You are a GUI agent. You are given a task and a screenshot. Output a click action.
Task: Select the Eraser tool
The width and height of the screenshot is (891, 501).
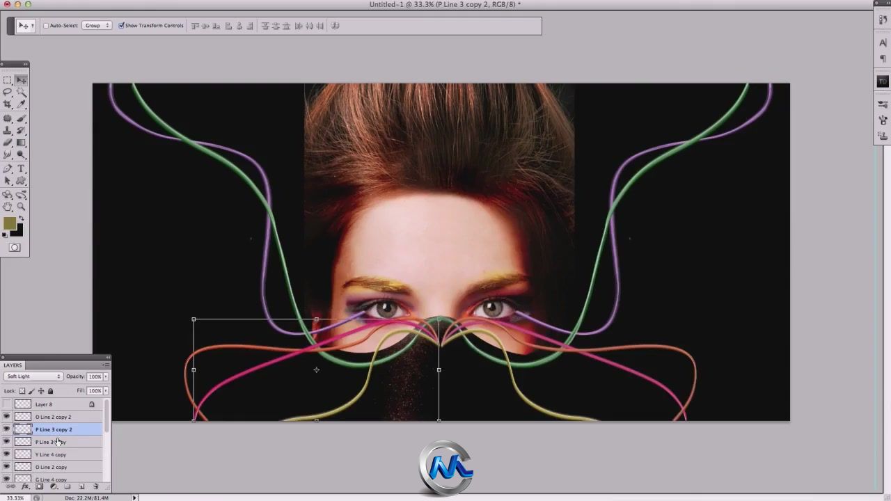pyautogui.click(x=8, y=143)
